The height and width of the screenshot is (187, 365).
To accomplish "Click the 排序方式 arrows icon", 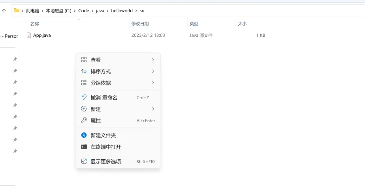I will [x=84, y=71].
